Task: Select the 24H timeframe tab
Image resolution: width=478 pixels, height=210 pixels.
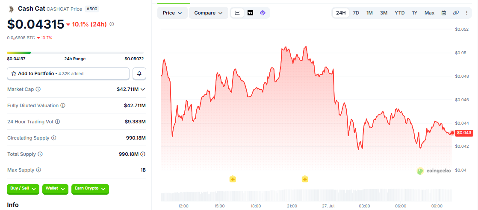Action: [x=341, y=13]
